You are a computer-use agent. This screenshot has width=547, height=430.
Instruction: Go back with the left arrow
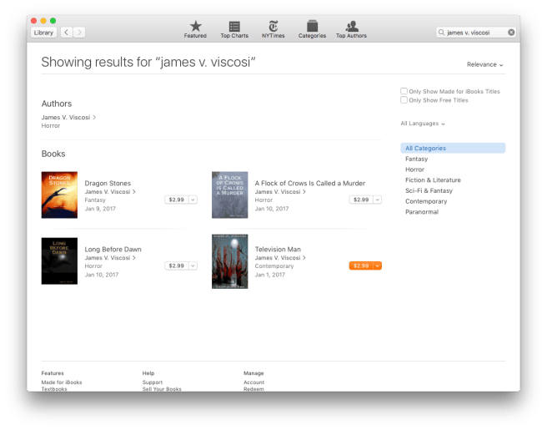[66, 33]
